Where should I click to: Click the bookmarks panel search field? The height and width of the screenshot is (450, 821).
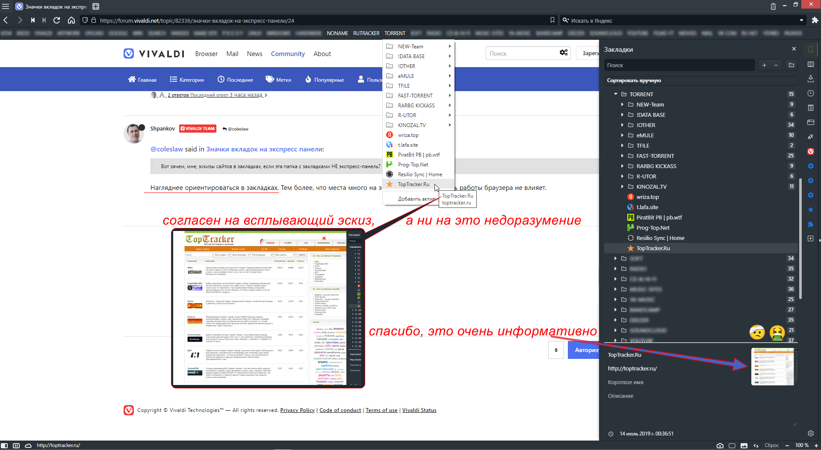pyautogui.click(x=679, y=65)
